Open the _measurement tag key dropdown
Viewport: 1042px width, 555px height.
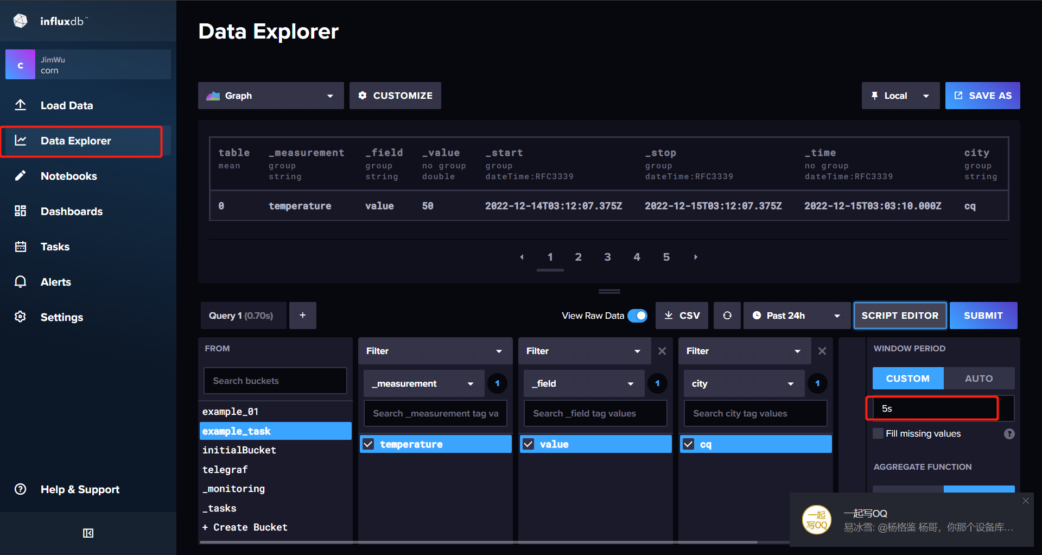423,383
